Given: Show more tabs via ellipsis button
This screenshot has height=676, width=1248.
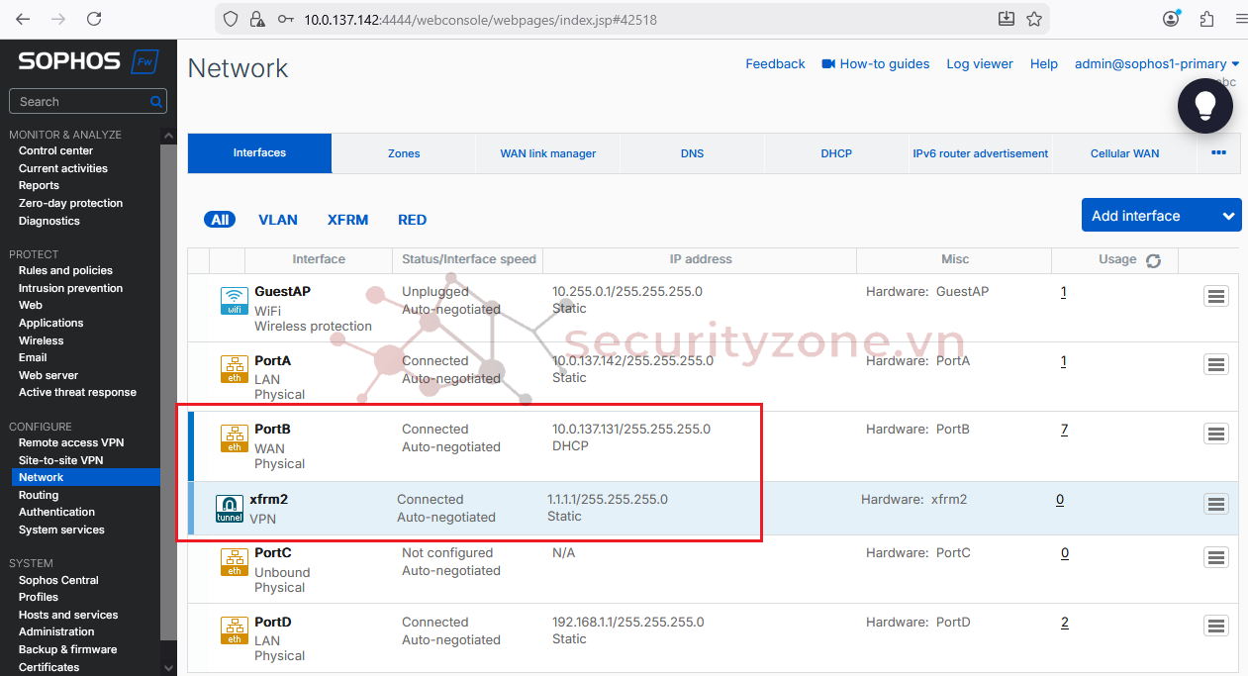Looking at the screenshot, I should (1218, 153).
